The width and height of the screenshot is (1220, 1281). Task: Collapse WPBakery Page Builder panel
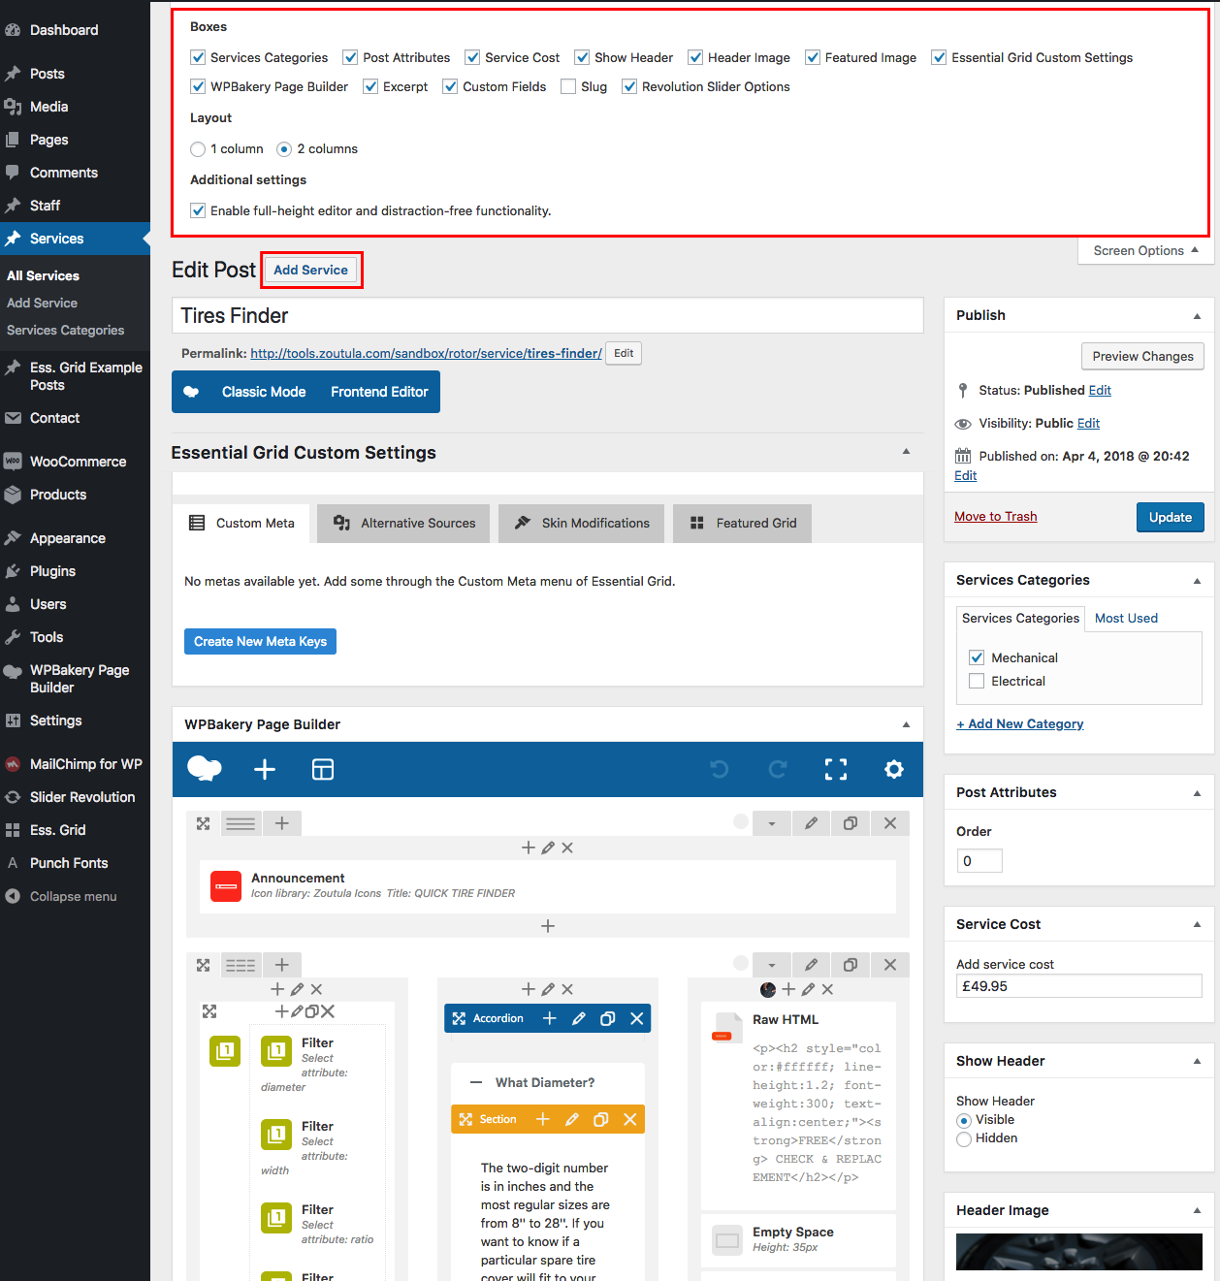906,724
